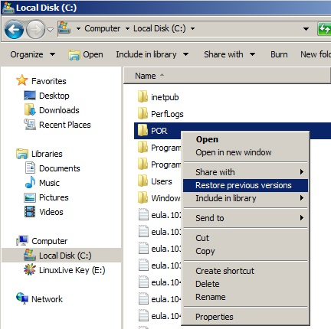This screenshot has width=331, height=329.
Task: Open the Documents library
Action: point(60,168)
